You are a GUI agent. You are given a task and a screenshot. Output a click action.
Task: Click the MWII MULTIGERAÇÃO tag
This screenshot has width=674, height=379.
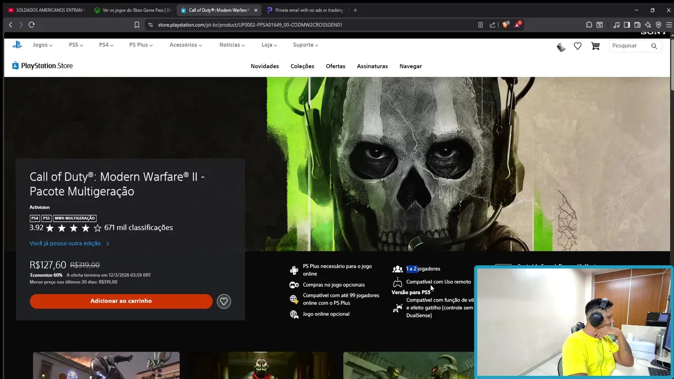point(75,218)
